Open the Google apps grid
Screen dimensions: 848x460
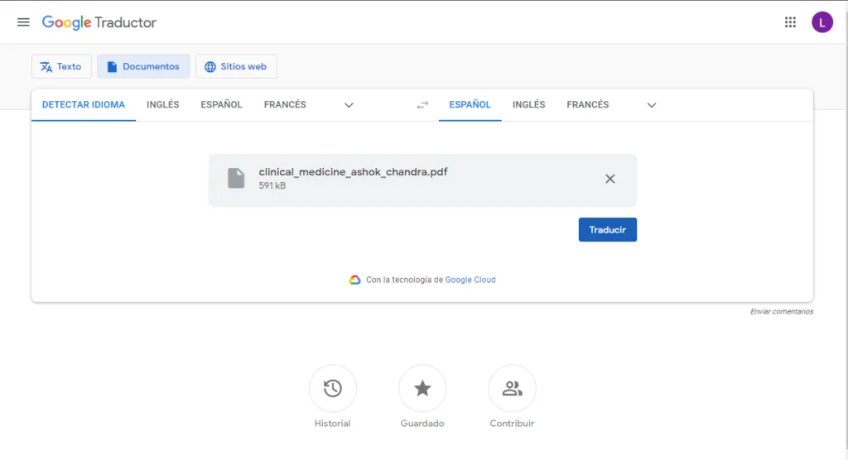(x=790, y=22)
